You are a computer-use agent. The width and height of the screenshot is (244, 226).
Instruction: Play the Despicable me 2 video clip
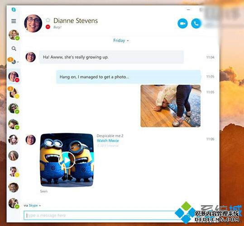67,160
